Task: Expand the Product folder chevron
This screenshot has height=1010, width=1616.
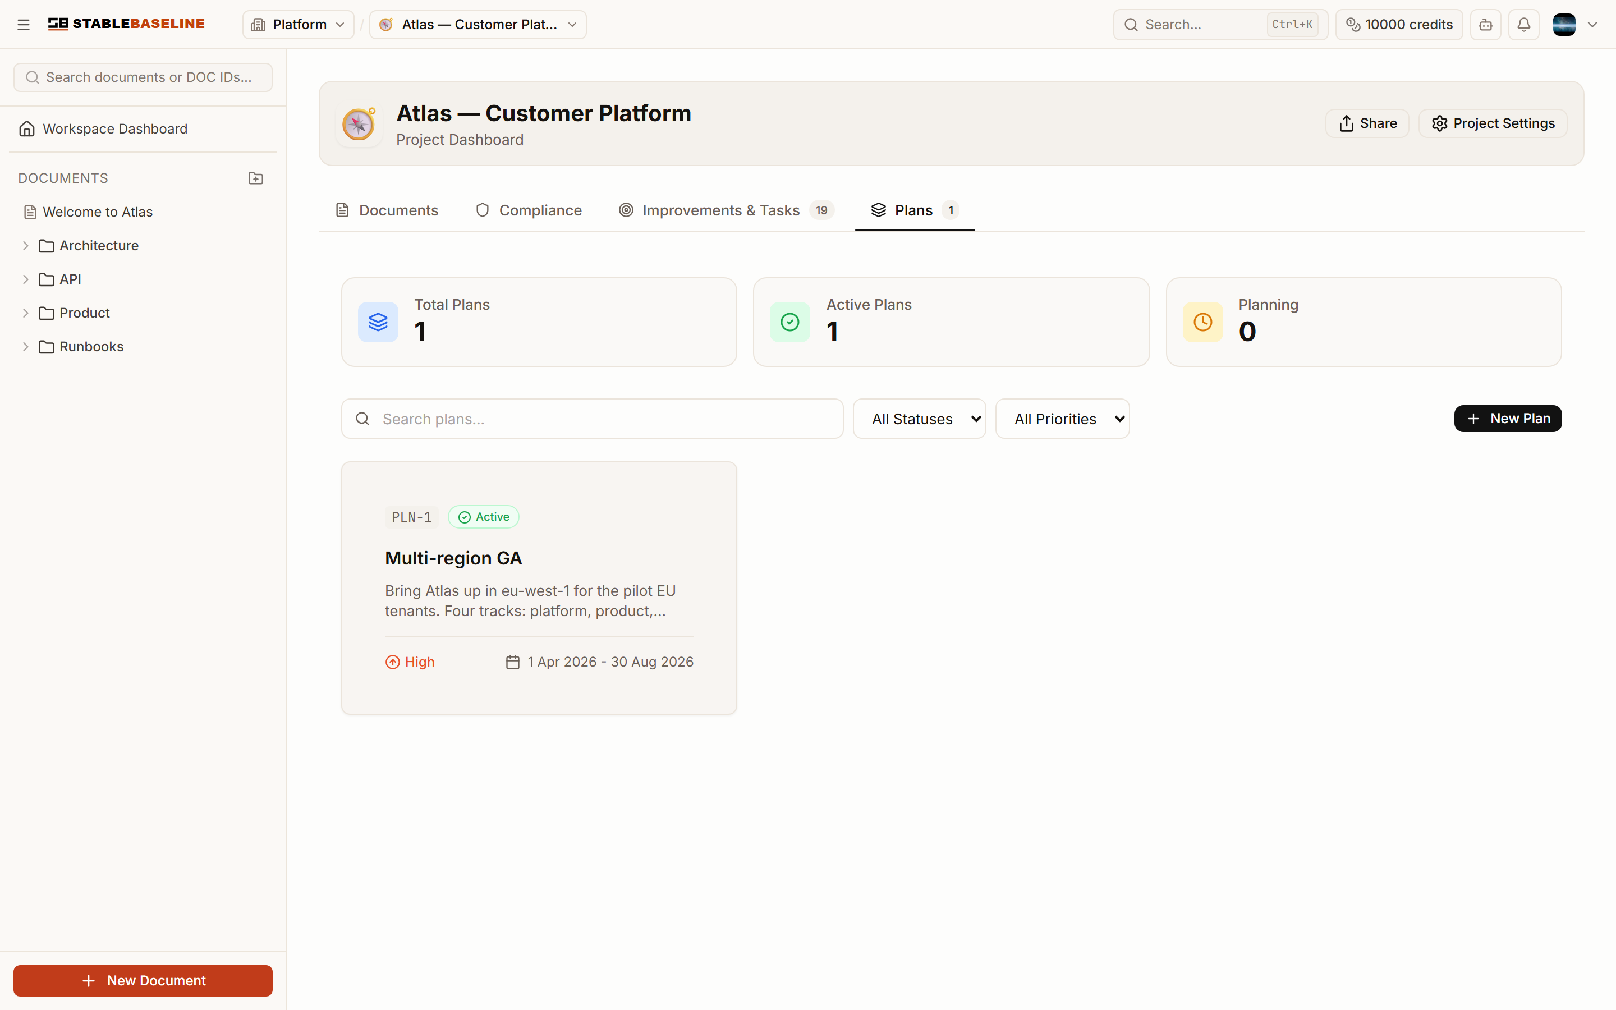Action: pyautogui.click(x=25, y=313)
